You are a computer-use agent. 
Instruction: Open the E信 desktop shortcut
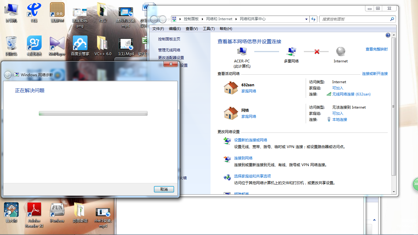pos(34,13)
